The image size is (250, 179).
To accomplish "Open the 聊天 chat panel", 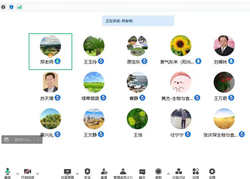I will (x=142, y=172).
